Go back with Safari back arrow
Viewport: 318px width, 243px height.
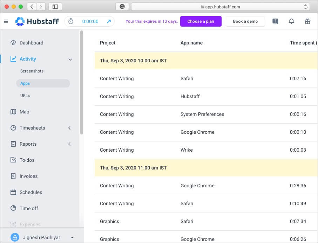32,7
